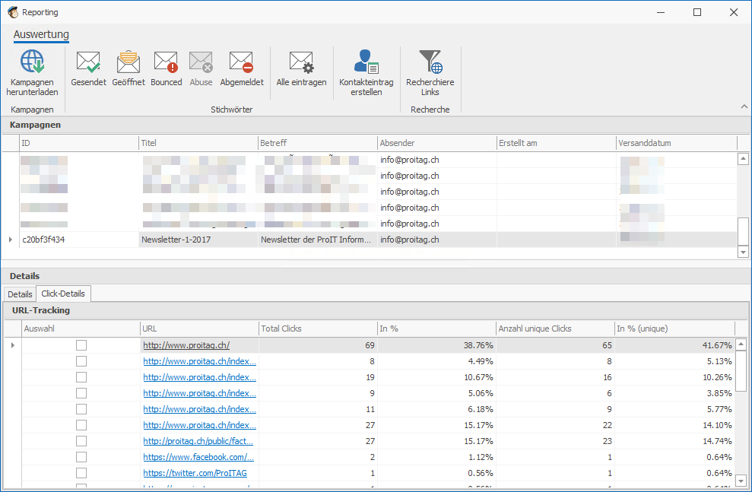Select the Geöffnet open envelope icon
The width and height of the screenshot is (752, 492).
coord(128,62)
